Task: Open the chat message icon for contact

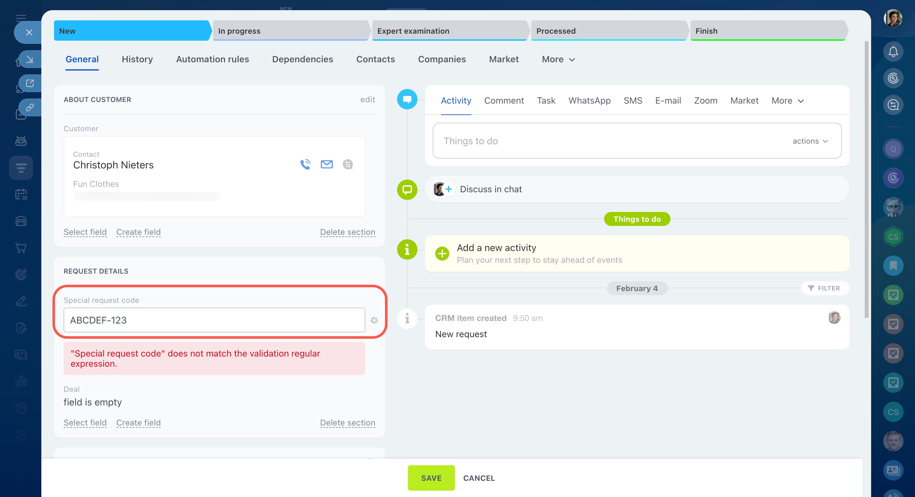Action: click(347, 164)
